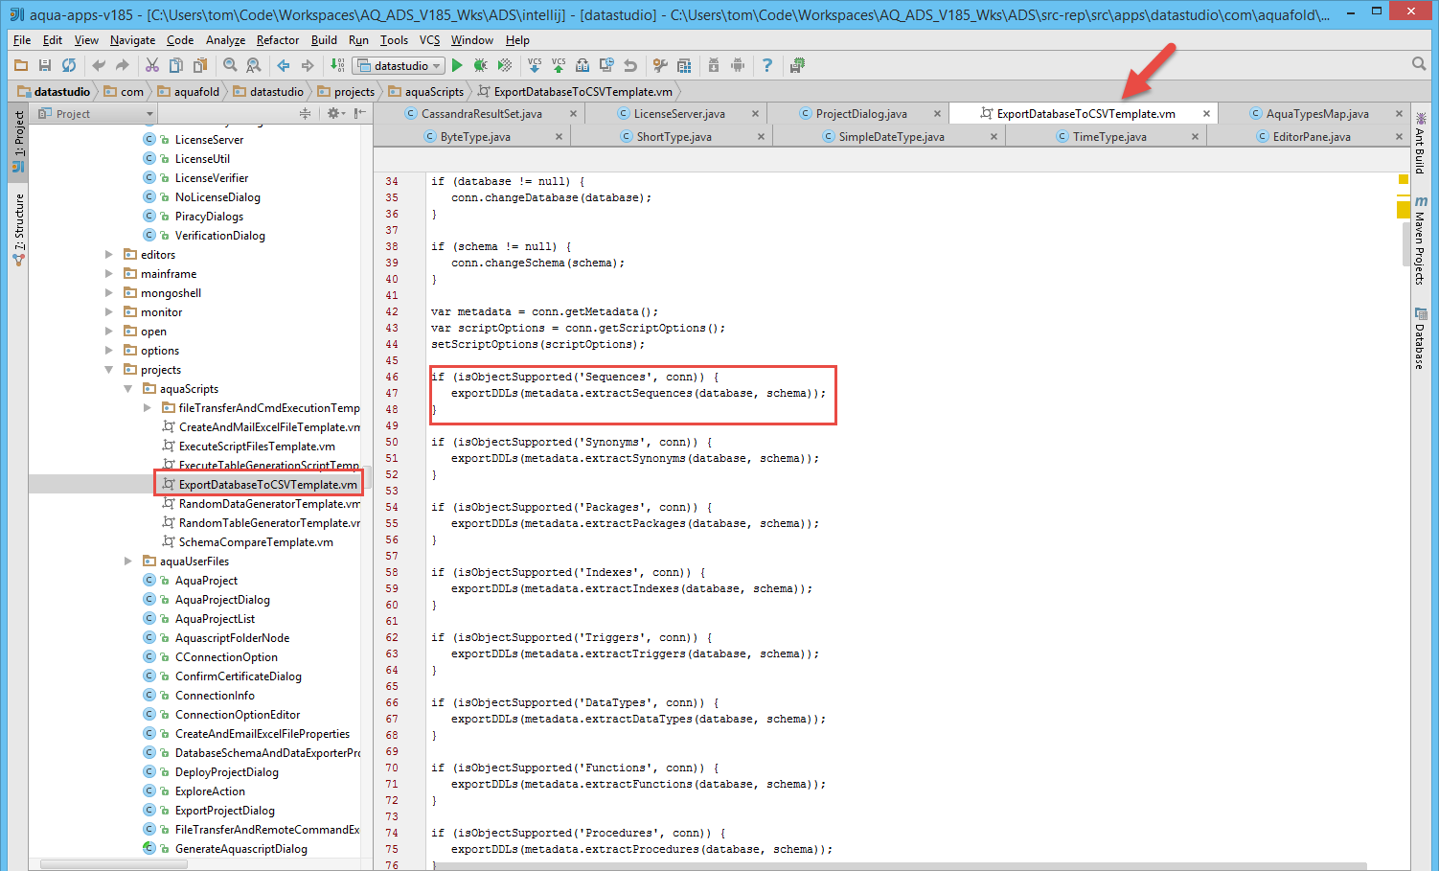Expand the monitor folder
The width and height of the screenshot is (1439, 871).
pyautogui.click(x=109, y=312)
